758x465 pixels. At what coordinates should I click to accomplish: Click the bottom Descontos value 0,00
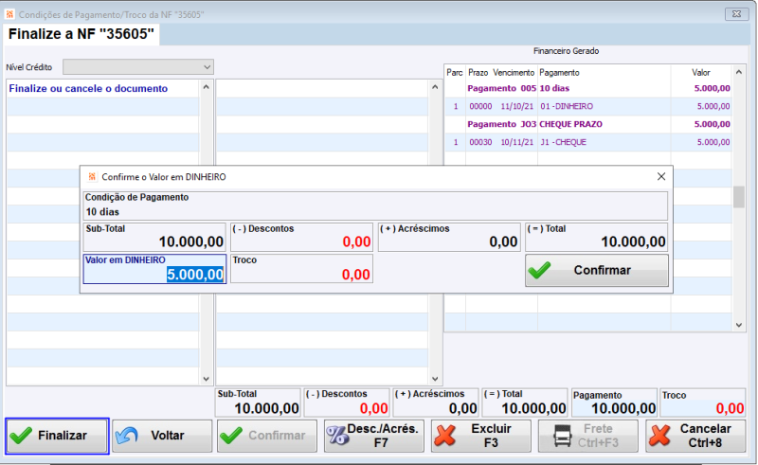coord(373,408)
